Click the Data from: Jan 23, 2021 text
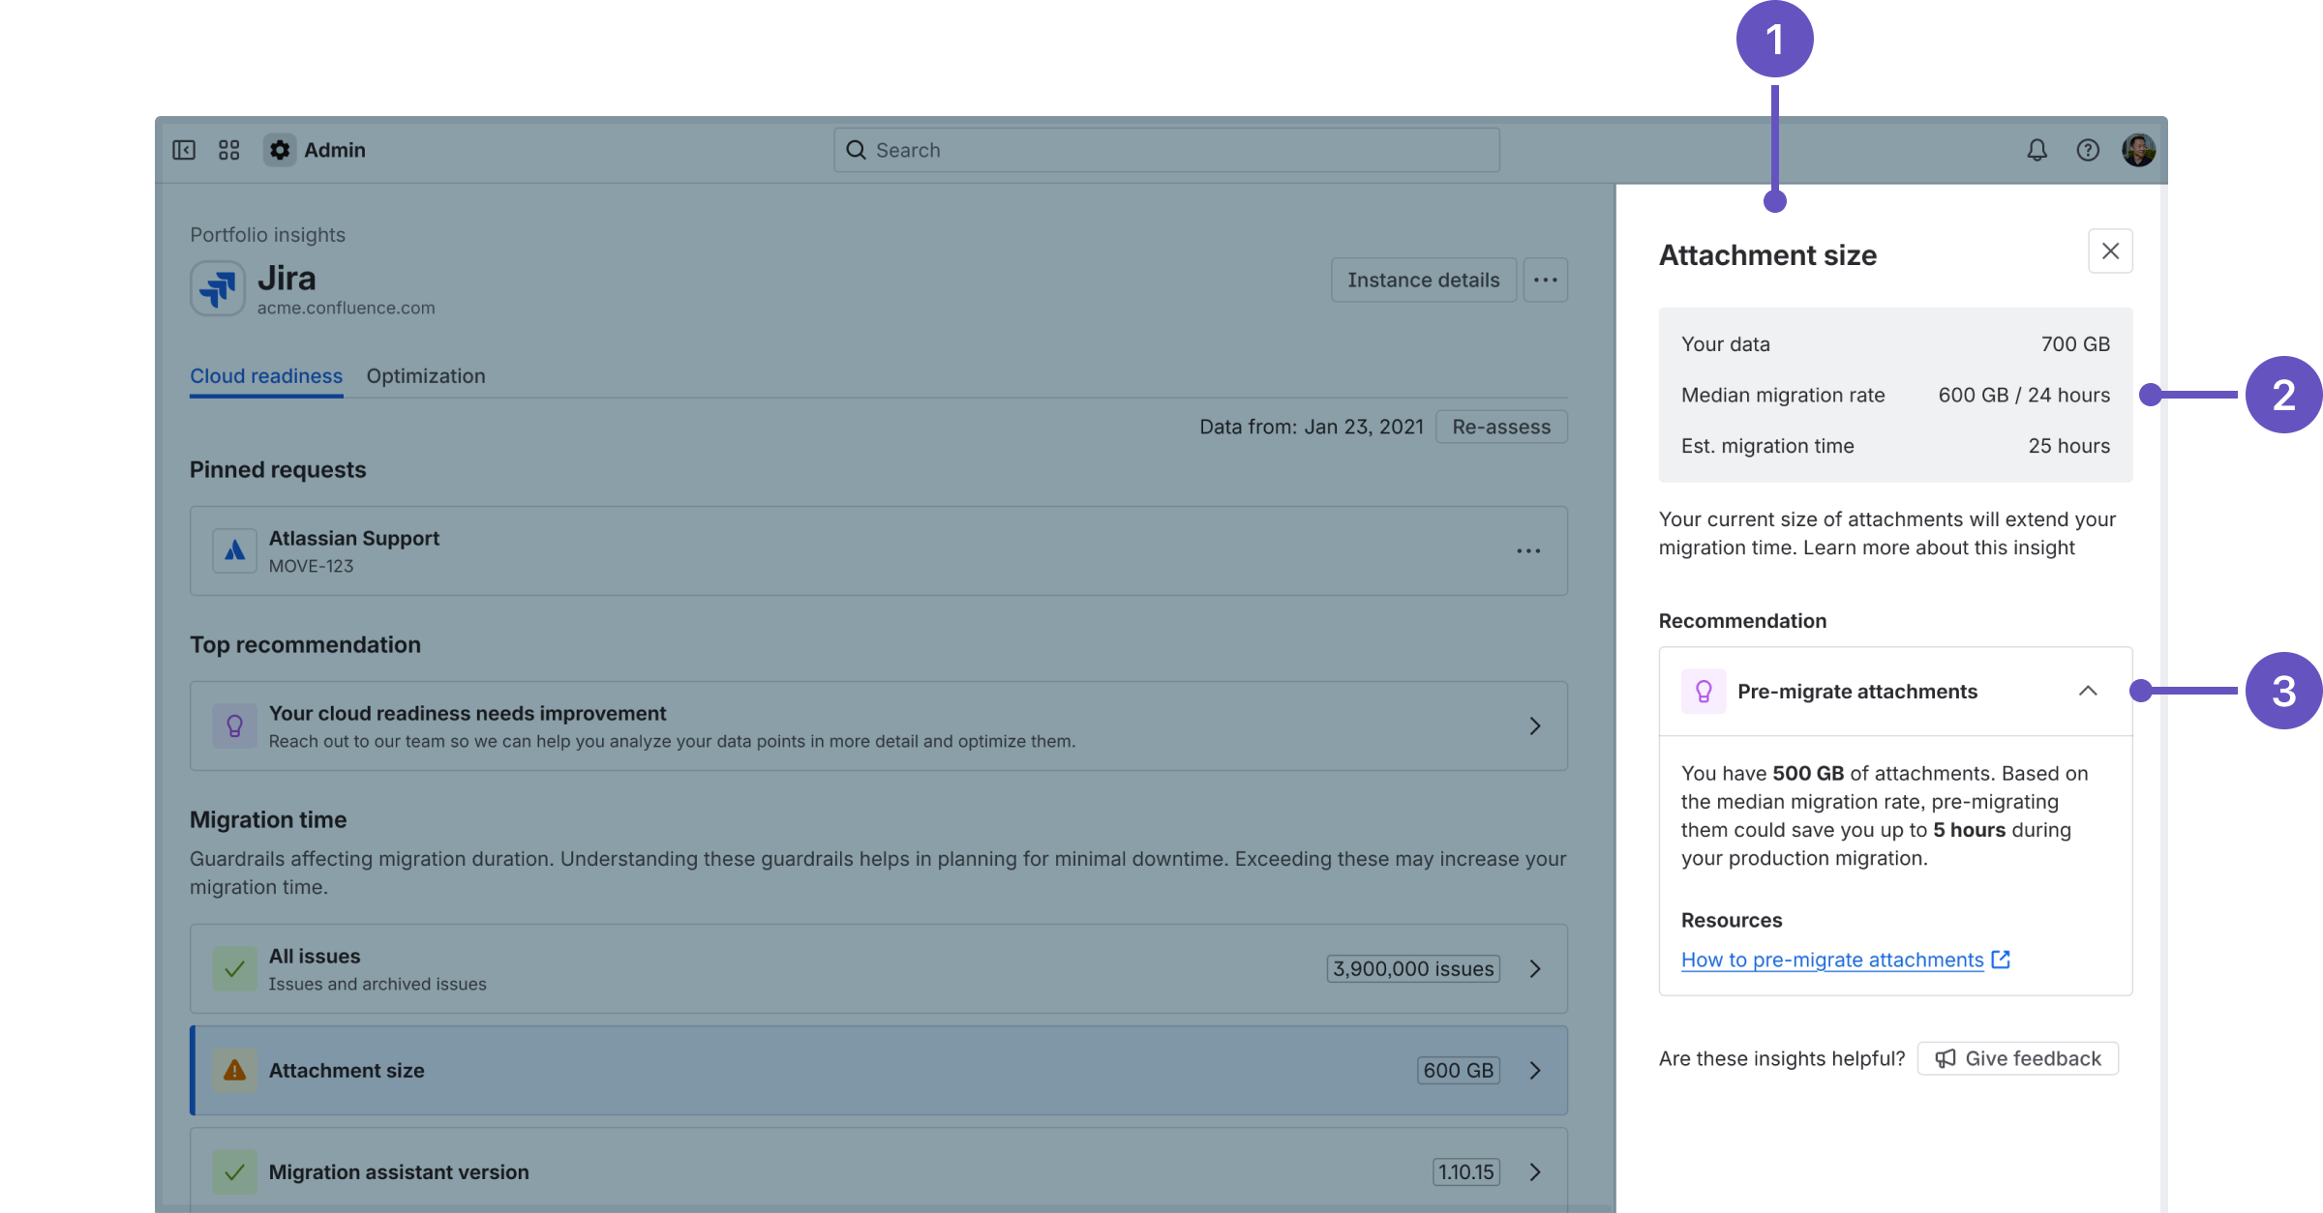The height and width of the screenshot is (1213, 2323). click(x=1312, y=427)
